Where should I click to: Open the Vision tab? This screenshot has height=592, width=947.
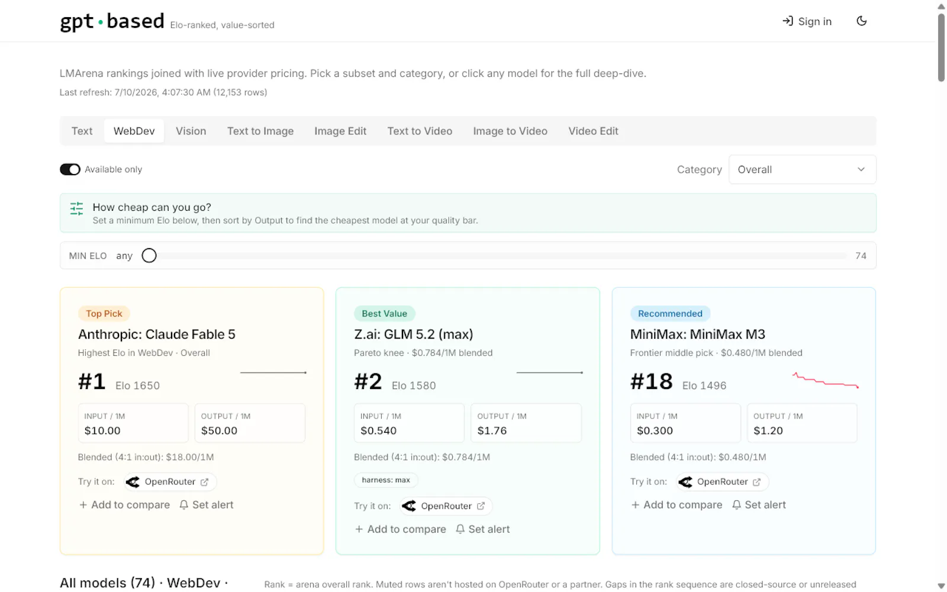191,131
